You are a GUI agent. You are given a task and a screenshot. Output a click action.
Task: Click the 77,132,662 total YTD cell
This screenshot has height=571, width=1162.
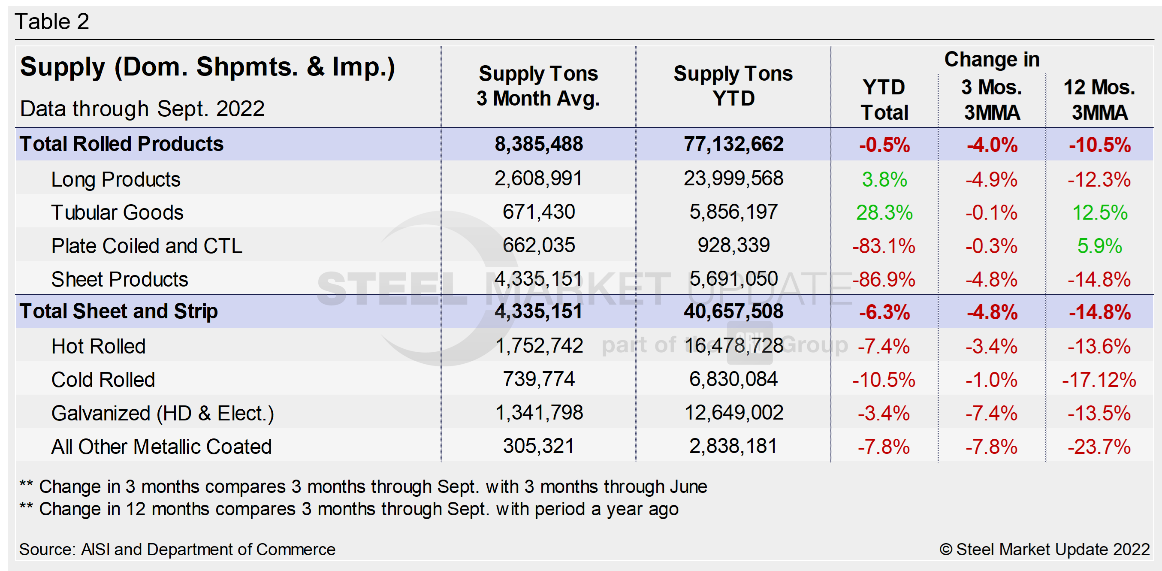coord(733,144)
